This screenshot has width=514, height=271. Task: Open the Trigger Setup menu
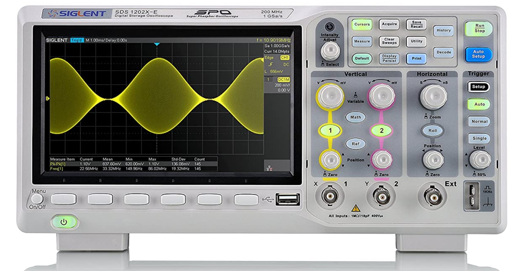click(478, 87)
